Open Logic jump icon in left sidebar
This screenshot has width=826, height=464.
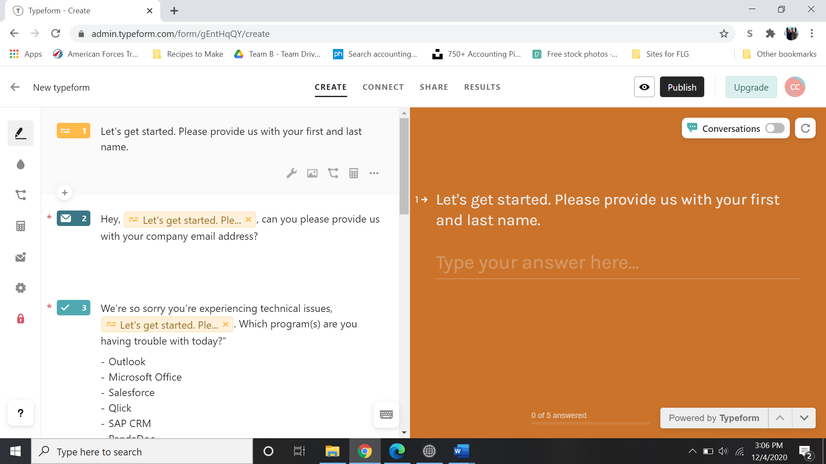click(21, 195)
